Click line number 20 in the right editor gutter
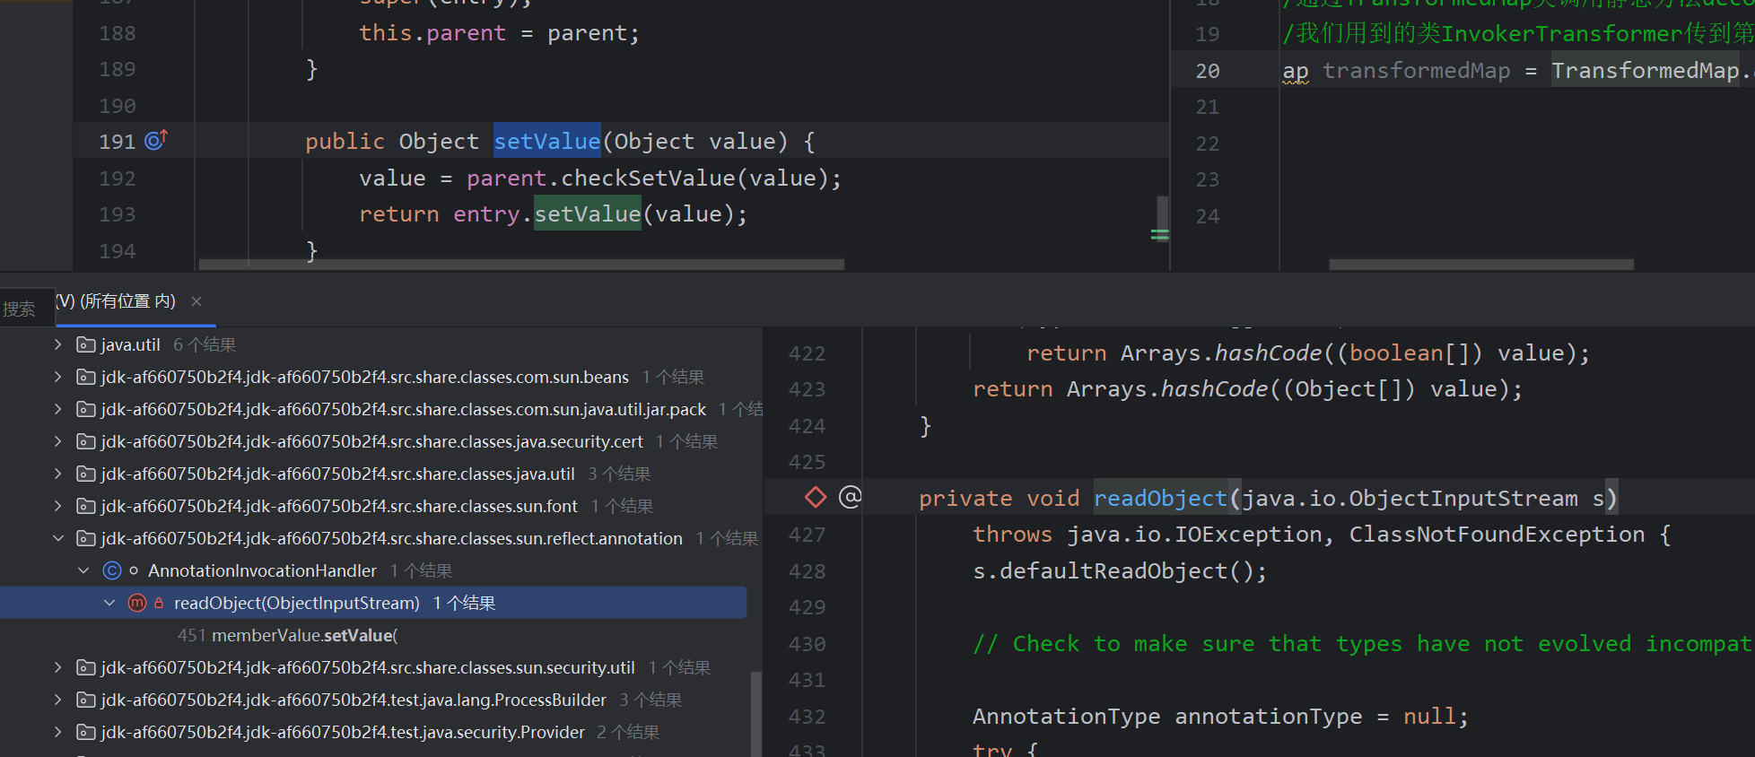 pos(1208,71)
